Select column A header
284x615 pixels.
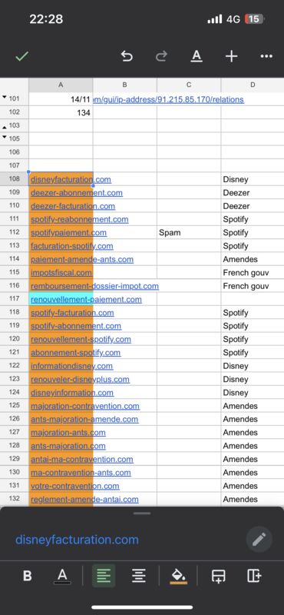pos(61,85)
